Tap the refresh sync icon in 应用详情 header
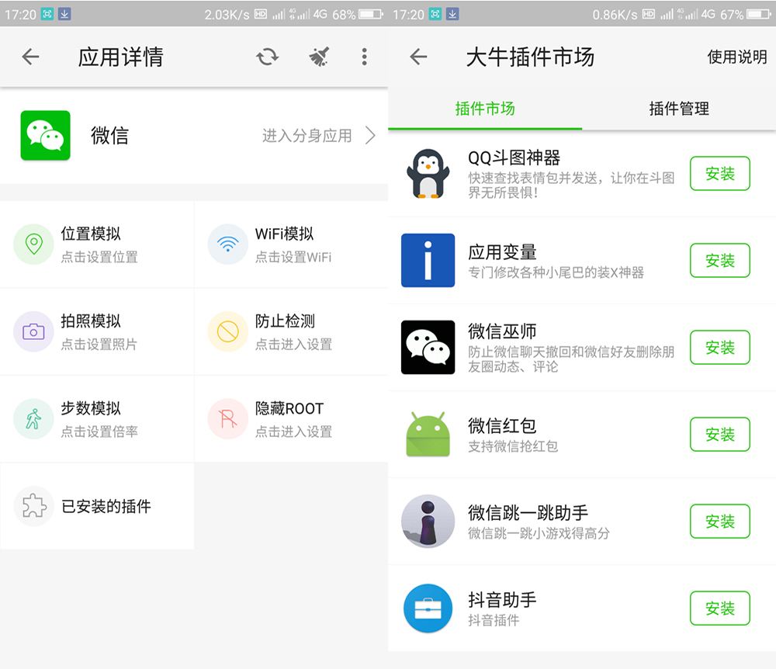The image size is (776, 669). point(267,57)
